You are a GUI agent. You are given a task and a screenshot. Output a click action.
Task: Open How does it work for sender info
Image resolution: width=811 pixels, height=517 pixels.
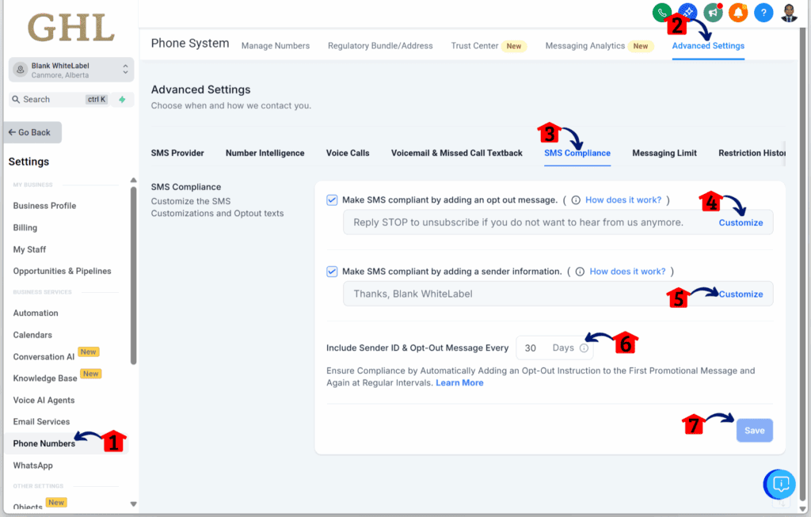point(627,272)
